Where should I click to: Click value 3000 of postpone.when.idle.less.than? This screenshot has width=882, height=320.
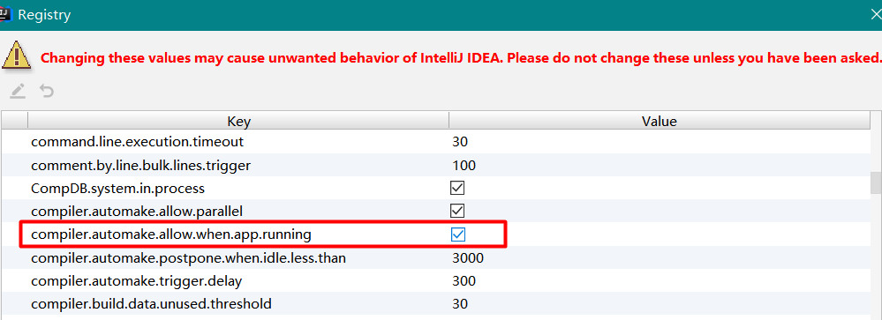coord(467,258)
